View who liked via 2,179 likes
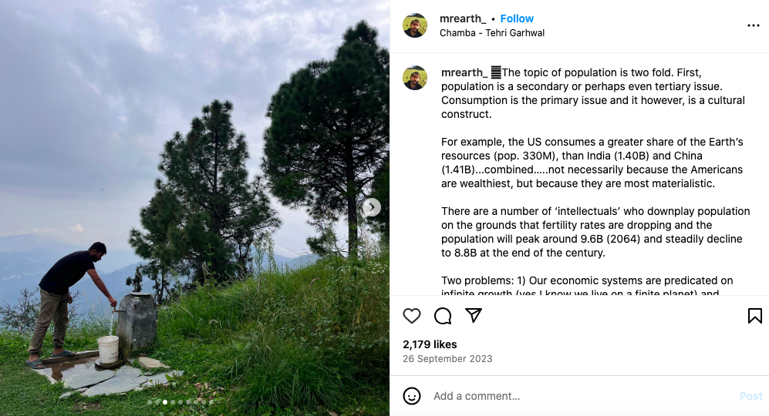Viewport: 769px width, 416px height. (x=430, y=344)
